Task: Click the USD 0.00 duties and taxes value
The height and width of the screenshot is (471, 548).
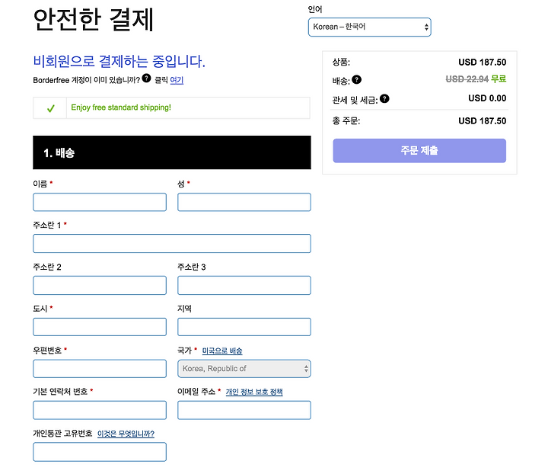Action: (487, 98)
